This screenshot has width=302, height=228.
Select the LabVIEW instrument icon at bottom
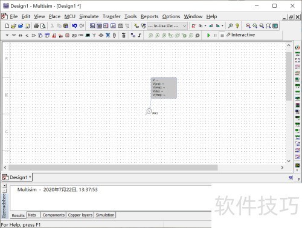click(297, 165)
